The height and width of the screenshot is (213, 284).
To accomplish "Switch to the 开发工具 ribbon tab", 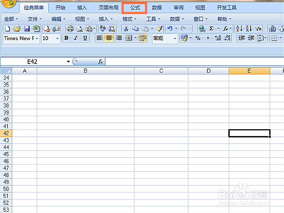I will click(226, 8).
